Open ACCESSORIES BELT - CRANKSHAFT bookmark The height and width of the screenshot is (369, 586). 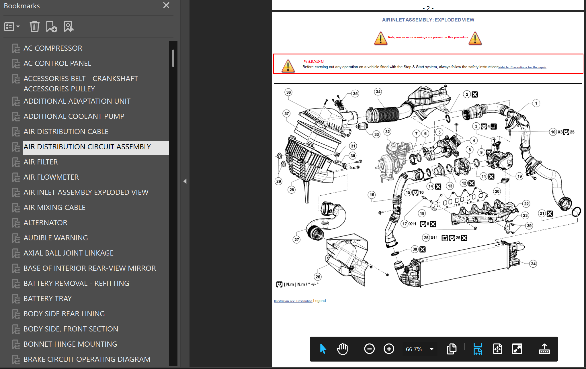tap(81, 84)
